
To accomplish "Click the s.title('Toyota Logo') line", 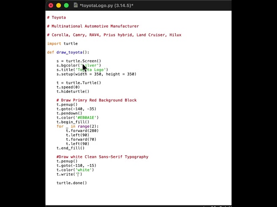I will tap(82, 70).
